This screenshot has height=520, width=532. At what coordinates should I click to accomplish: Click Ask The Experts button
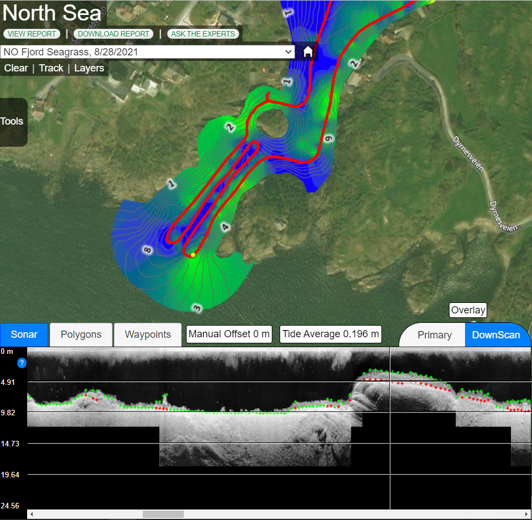point(203,34)
